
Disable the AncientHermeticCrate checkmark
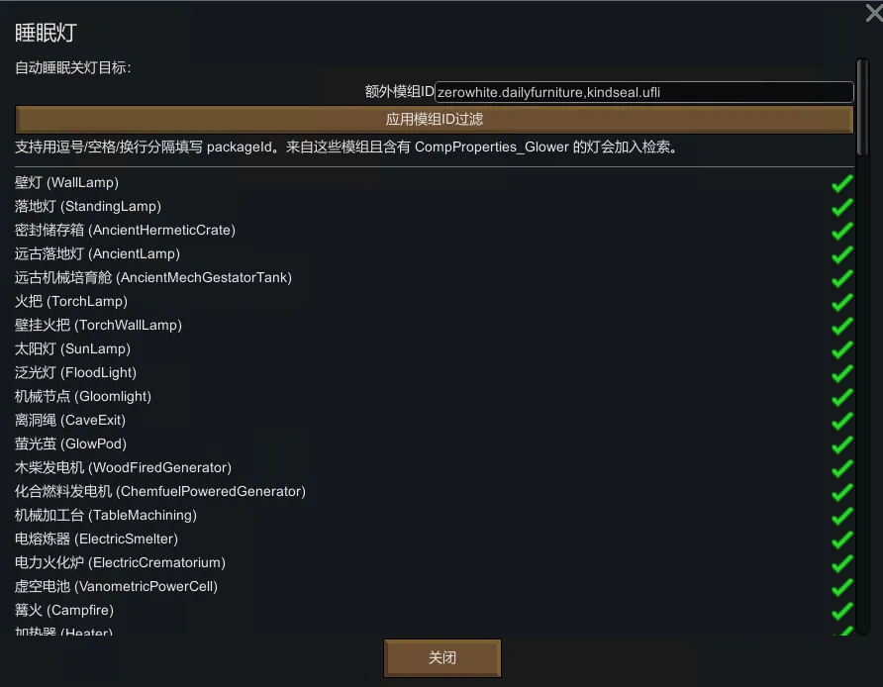point(842,231)
